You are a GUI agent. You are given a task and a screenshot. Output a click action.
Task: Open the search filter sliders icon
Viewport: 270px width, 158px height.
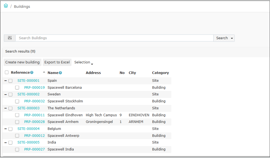(x=10, y=38)
